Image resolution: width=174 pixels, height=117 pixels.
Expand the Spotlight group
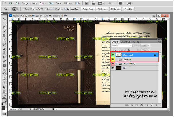point(116,59)
